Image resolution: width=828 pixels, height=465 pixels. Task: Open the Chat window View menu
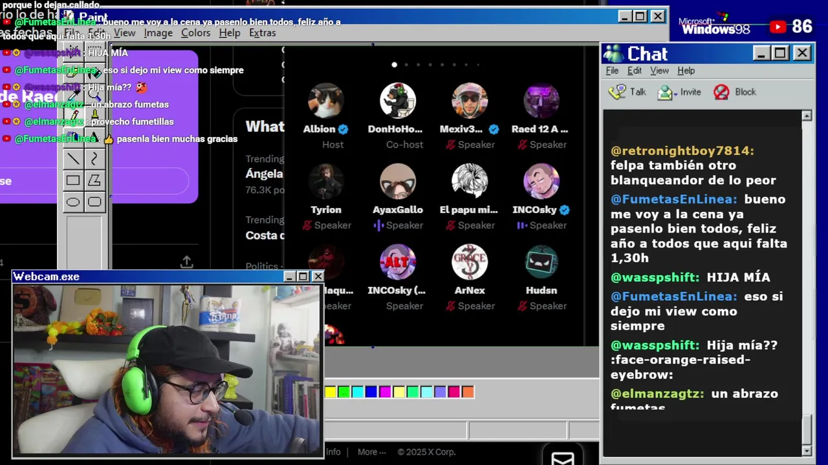tap(659, 70)
